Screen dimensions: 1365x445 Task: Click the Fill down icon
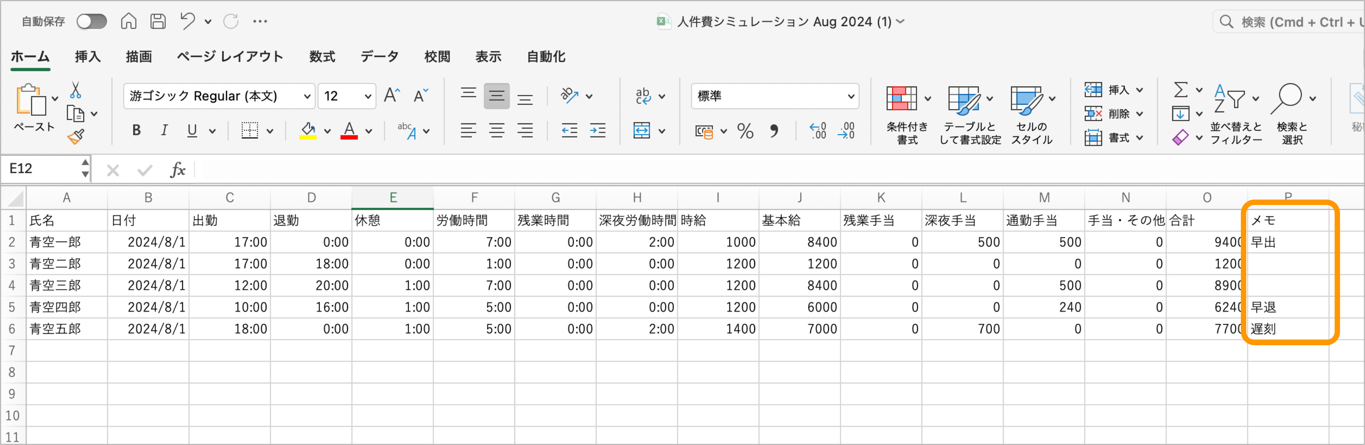click(1180, 113)
